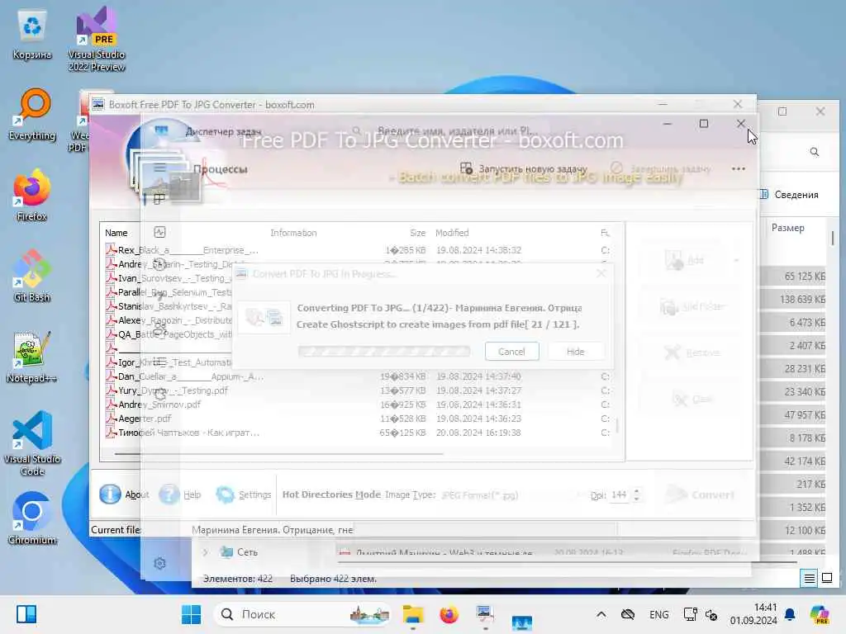Open the notification bell in the tray
The width and height of the screenshot is (846, 634).
(790, 614)
